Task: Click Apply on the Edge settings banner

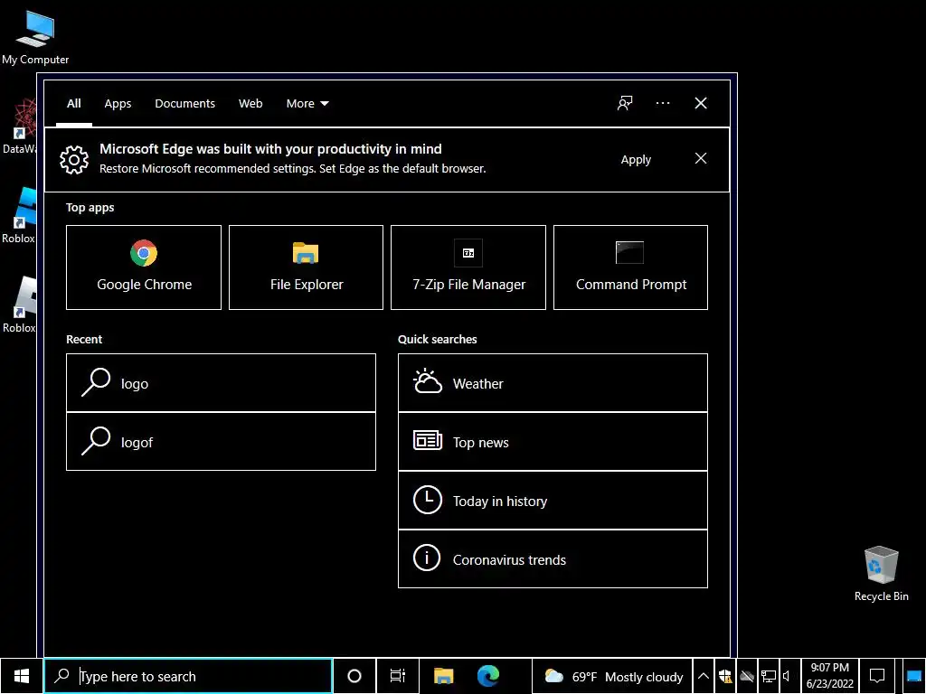Action: click(x=636, y=159)
